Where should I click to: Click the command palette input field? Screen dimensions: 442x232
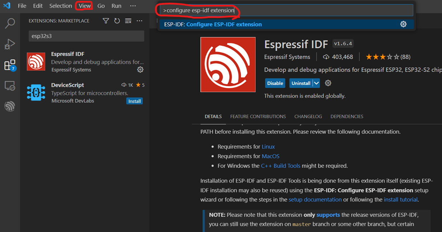287,10
